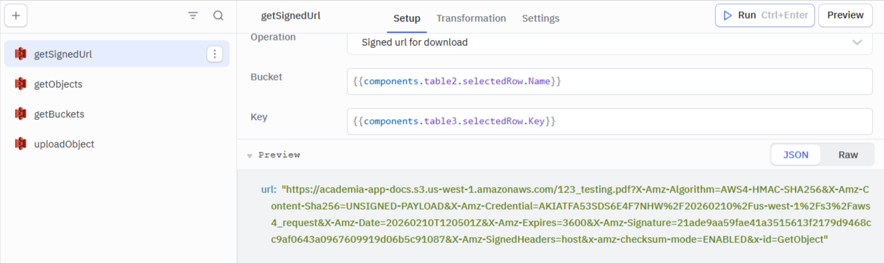Switch to the Setup tab

407,19
